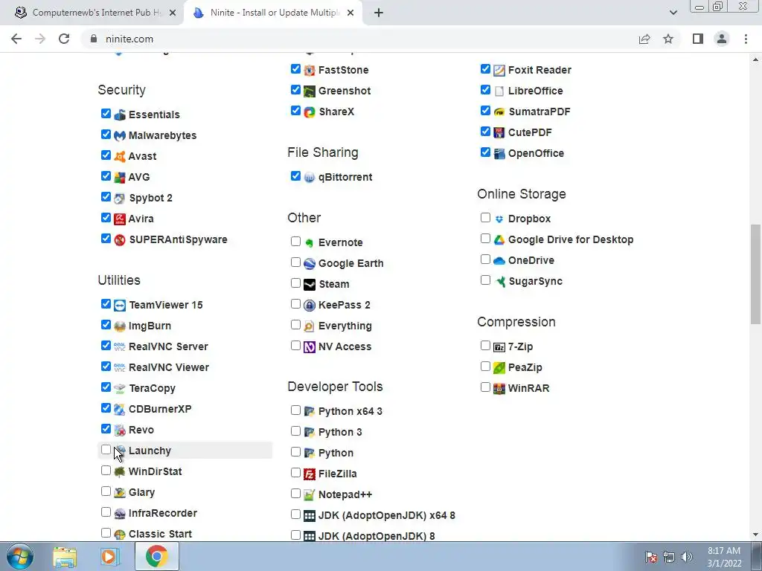Toggle the Chrome side panel
762x571 pixels.
[698, 39]
